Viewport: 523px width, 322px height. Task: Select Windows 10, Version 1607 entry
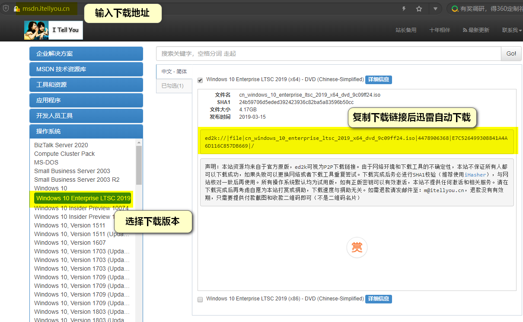[x=70, y=243]
